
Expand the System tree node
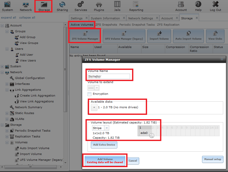pyautogui.click(x=2, y=67)
